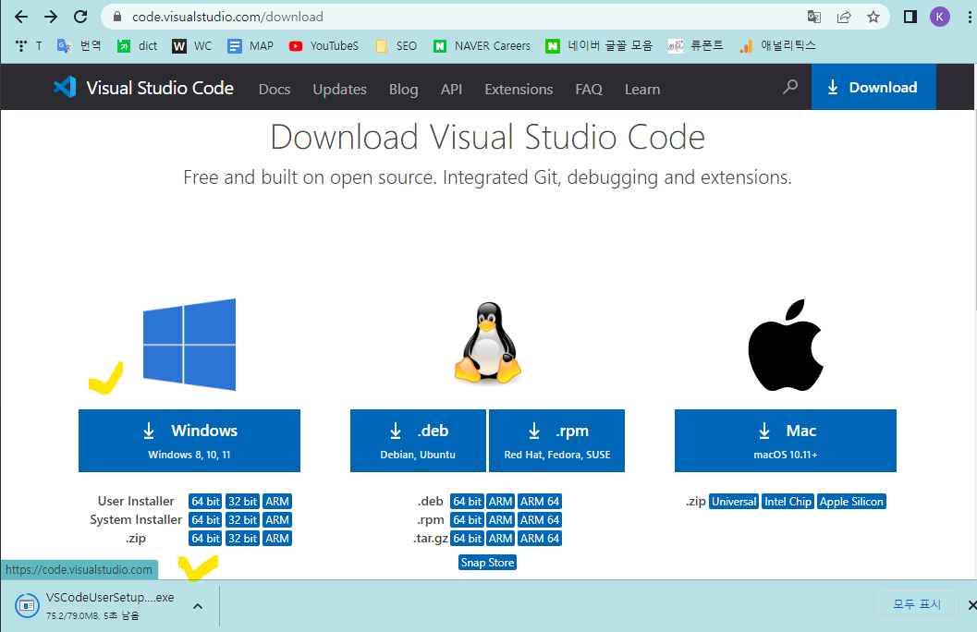
Task: Select System Installer 32 bit
Action: click(x=242, y=520)
